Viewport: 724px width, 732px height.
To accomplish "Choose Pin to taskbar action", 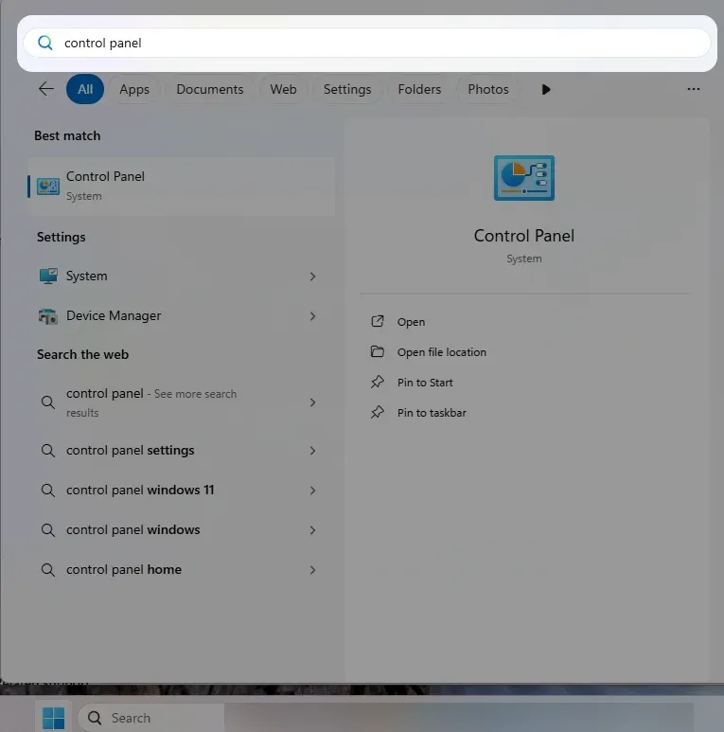I will (x=432, y=413).
